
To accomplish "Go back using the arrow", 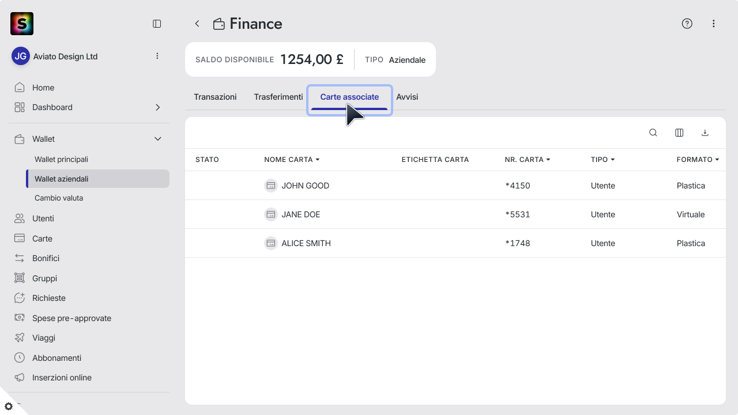I will (x=197, y=24).
